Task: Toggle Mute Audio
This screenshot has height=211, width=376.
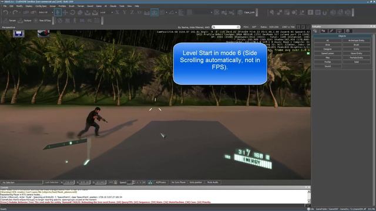Action: click(213, 182)
